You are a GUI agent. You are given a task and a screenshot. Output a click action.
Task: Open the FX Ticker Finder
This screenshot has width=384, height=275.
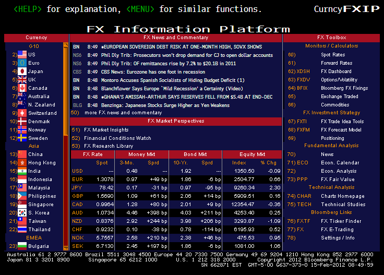(x=340, y=221)
